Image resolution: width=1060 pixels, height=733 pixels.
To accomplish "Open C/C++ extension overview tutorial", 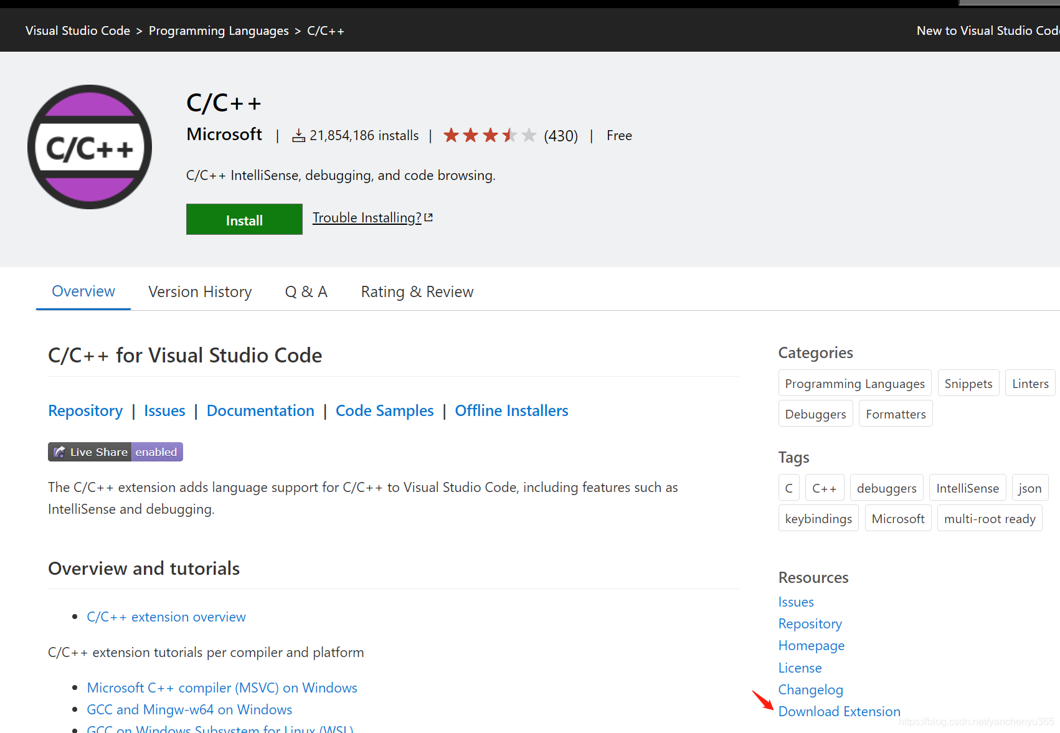I will 166,617.
